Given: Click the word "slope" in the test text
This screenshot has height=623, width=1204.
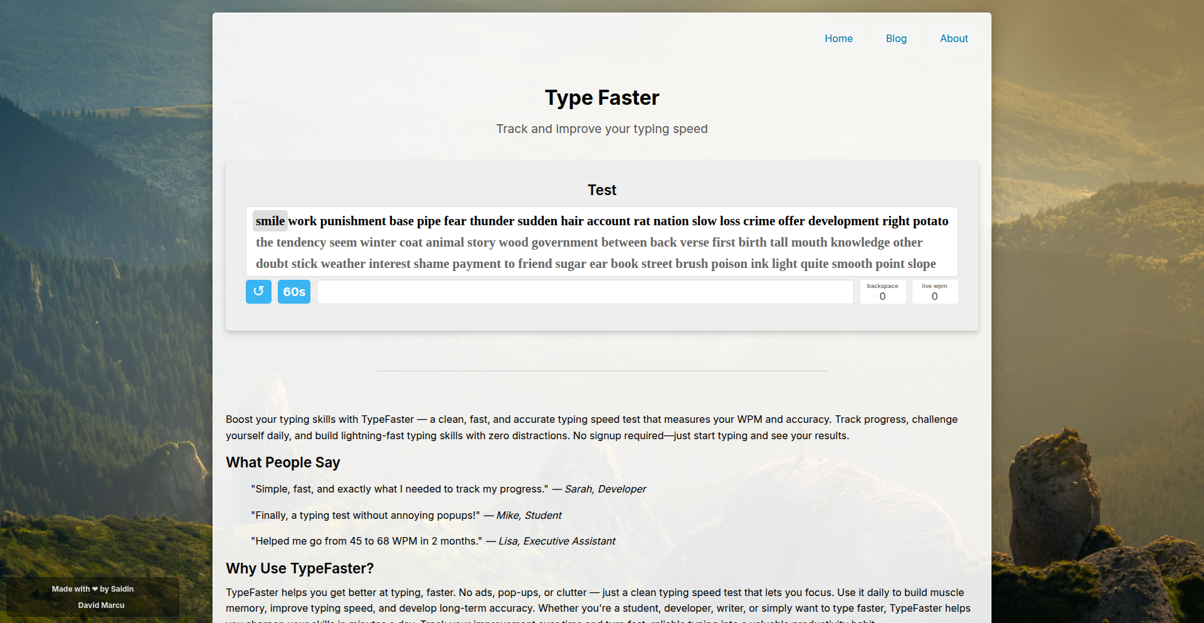Looking at the screenshot, I should click(922, 264).
